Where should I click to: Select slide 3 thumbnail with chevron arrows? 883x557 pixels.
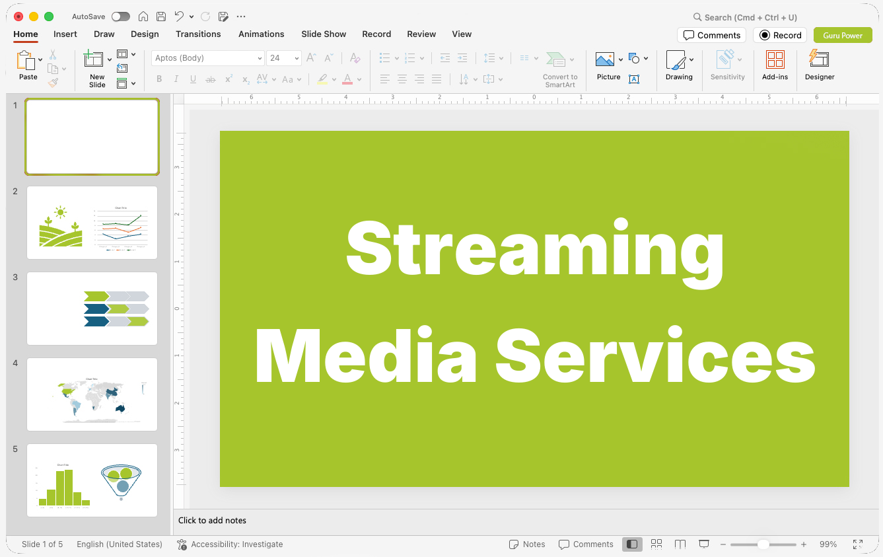click(92, 309)
